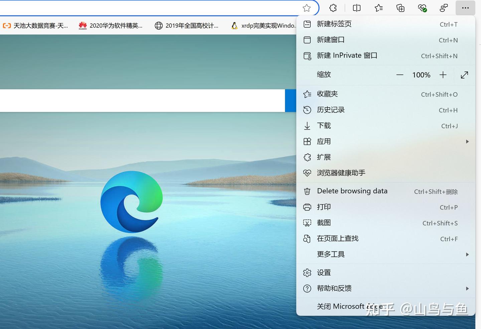The image size is (481, 329).
Task: Select 打印 menu item
Action: pyautogui.click(x=386, y=207)
